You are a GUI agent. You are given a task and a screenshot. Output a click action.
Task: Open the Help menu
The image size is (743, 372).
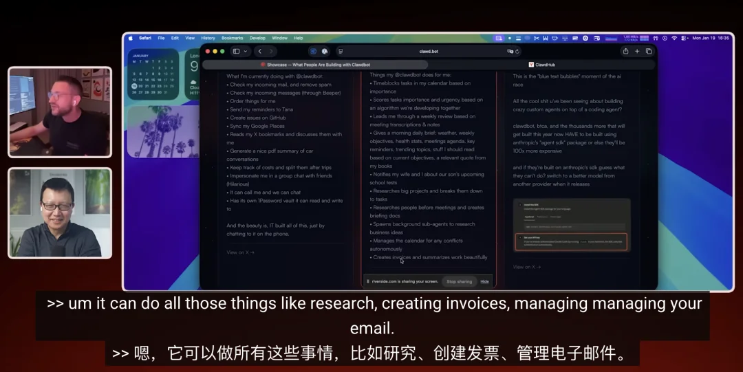[298, 38]
